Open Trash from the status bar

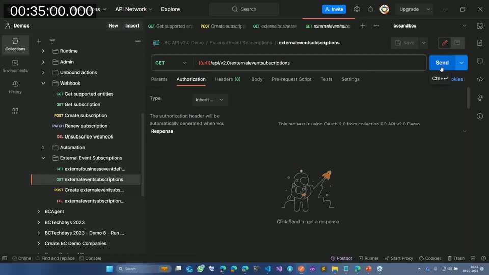[x=456, y=258]
